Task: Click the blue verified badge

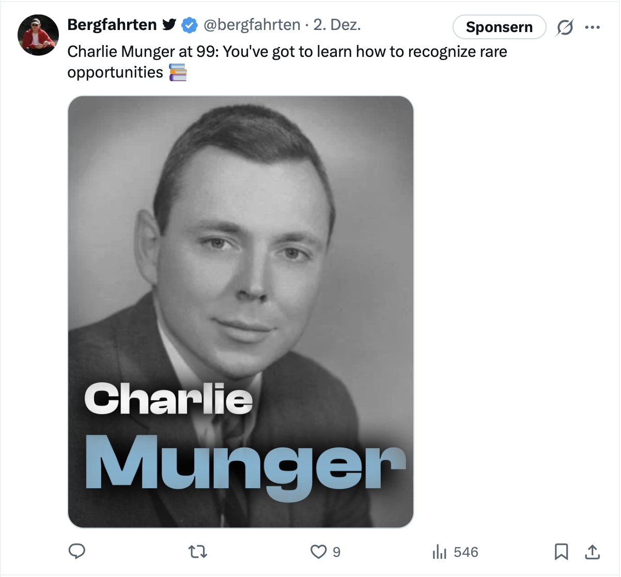Action: [190, 25]
